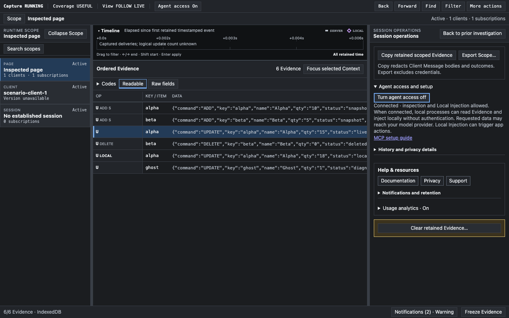Click Focus selected Context

click(333, 69)
